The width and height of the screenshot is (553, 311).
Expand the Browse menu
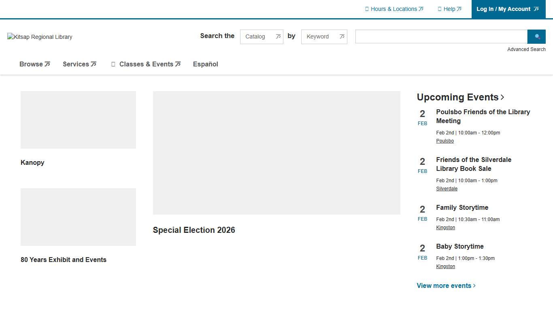tap(34, 64)
